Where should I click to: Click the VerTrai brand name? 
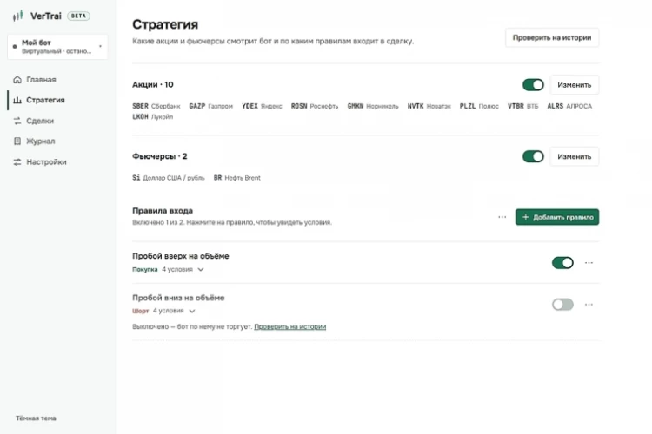(x=46, y=16)
